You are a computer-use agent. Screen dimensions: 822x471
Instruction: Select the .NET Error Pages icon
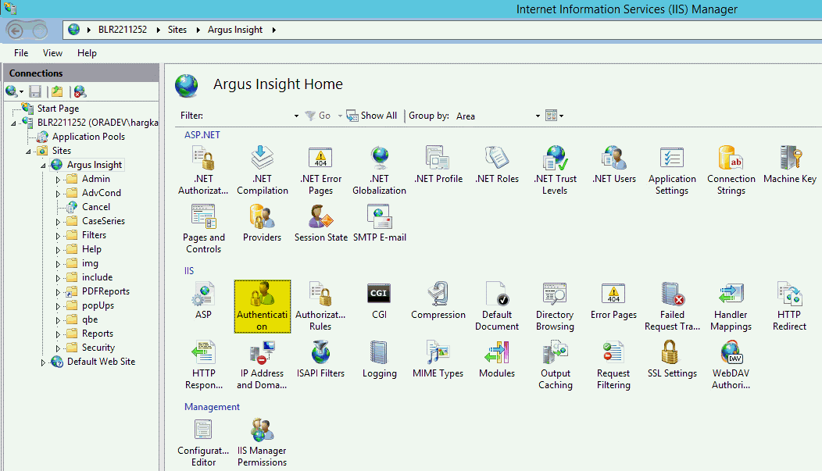(320, 169)
